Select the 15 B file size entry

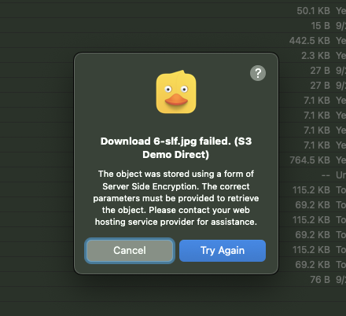(320, 26)
